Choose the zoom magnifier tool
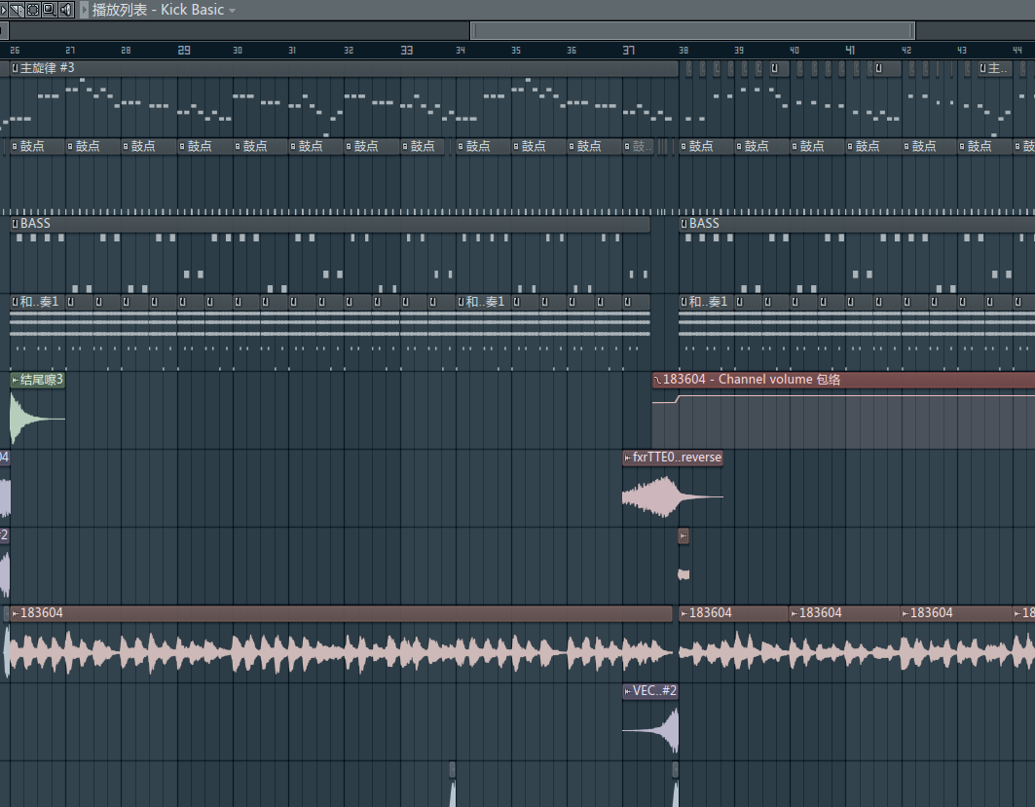 [49, 10]
